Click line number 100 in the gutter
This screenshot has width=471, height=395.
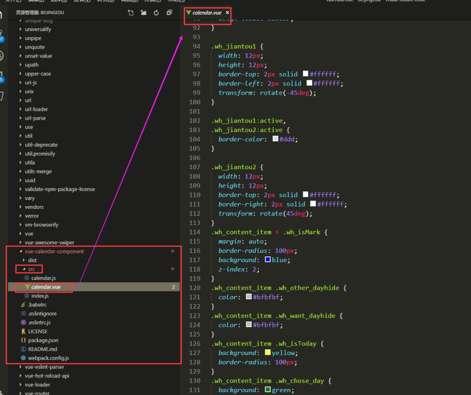[195, 102]
